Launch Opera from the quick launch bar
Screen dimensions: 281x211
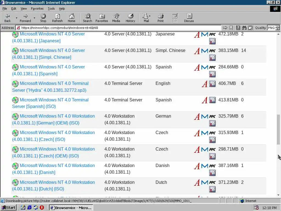point(42,208)
